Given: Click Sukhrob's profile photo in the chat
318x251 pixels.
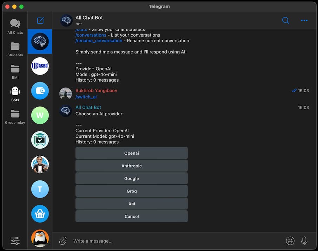Looking at the screenshot, I should coord(66,94).
